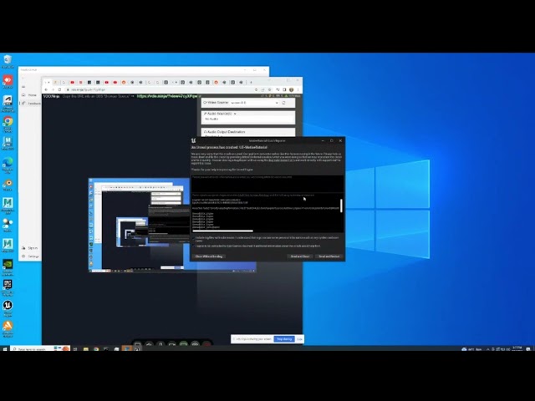The image size is (535, 401).
Task: Switch to the first YouTube tab in Chrome
Action: click(x=72, y=82)
